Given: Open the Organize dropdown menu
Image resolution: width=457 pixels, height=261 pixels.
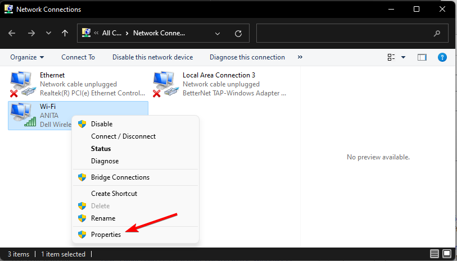Looking at the screenshot, I should 27,57.
